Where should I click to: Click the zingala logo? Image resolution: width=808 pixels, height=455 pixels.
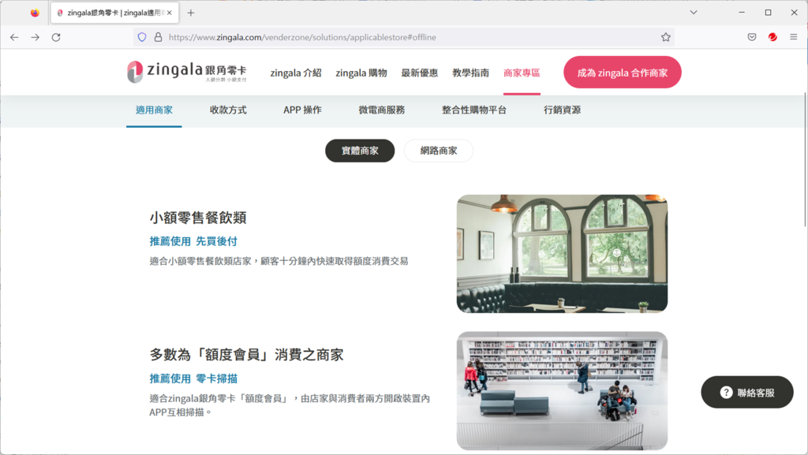point(186,72)
